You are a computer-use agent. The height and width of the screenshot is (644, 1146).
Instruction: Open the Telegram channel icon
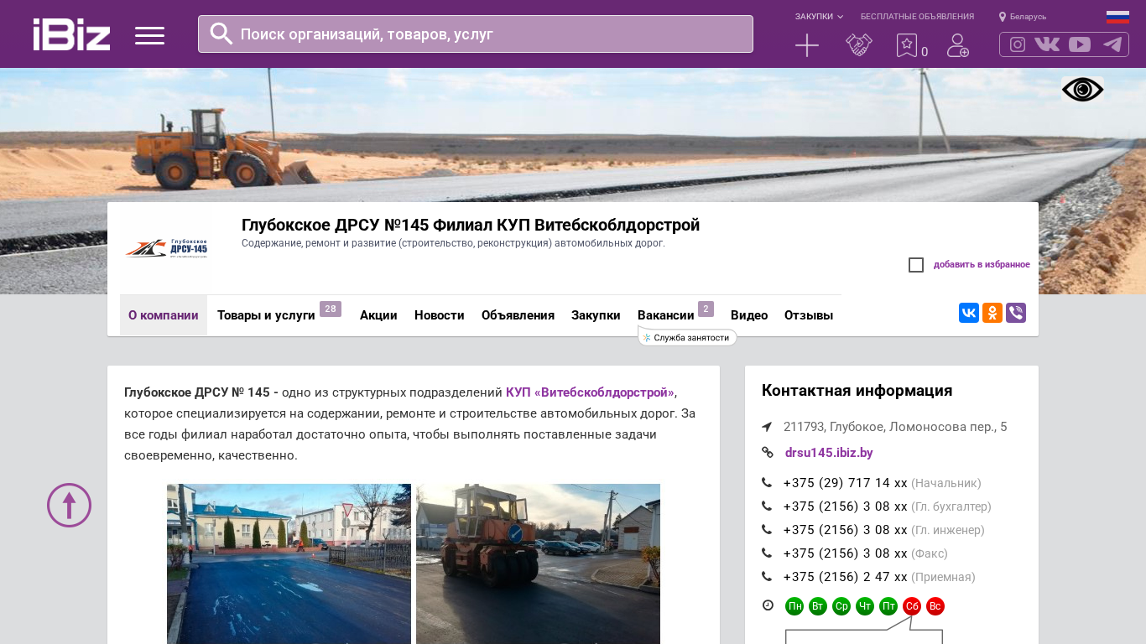(x=1112, y=44)
